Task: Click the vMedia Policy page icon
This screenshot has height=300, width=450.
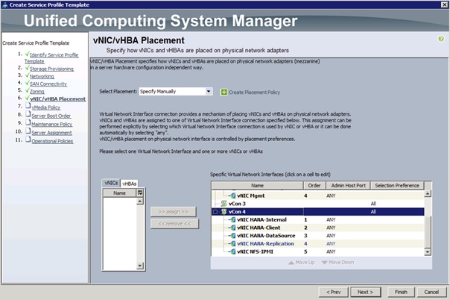Action: pos(28,106)
